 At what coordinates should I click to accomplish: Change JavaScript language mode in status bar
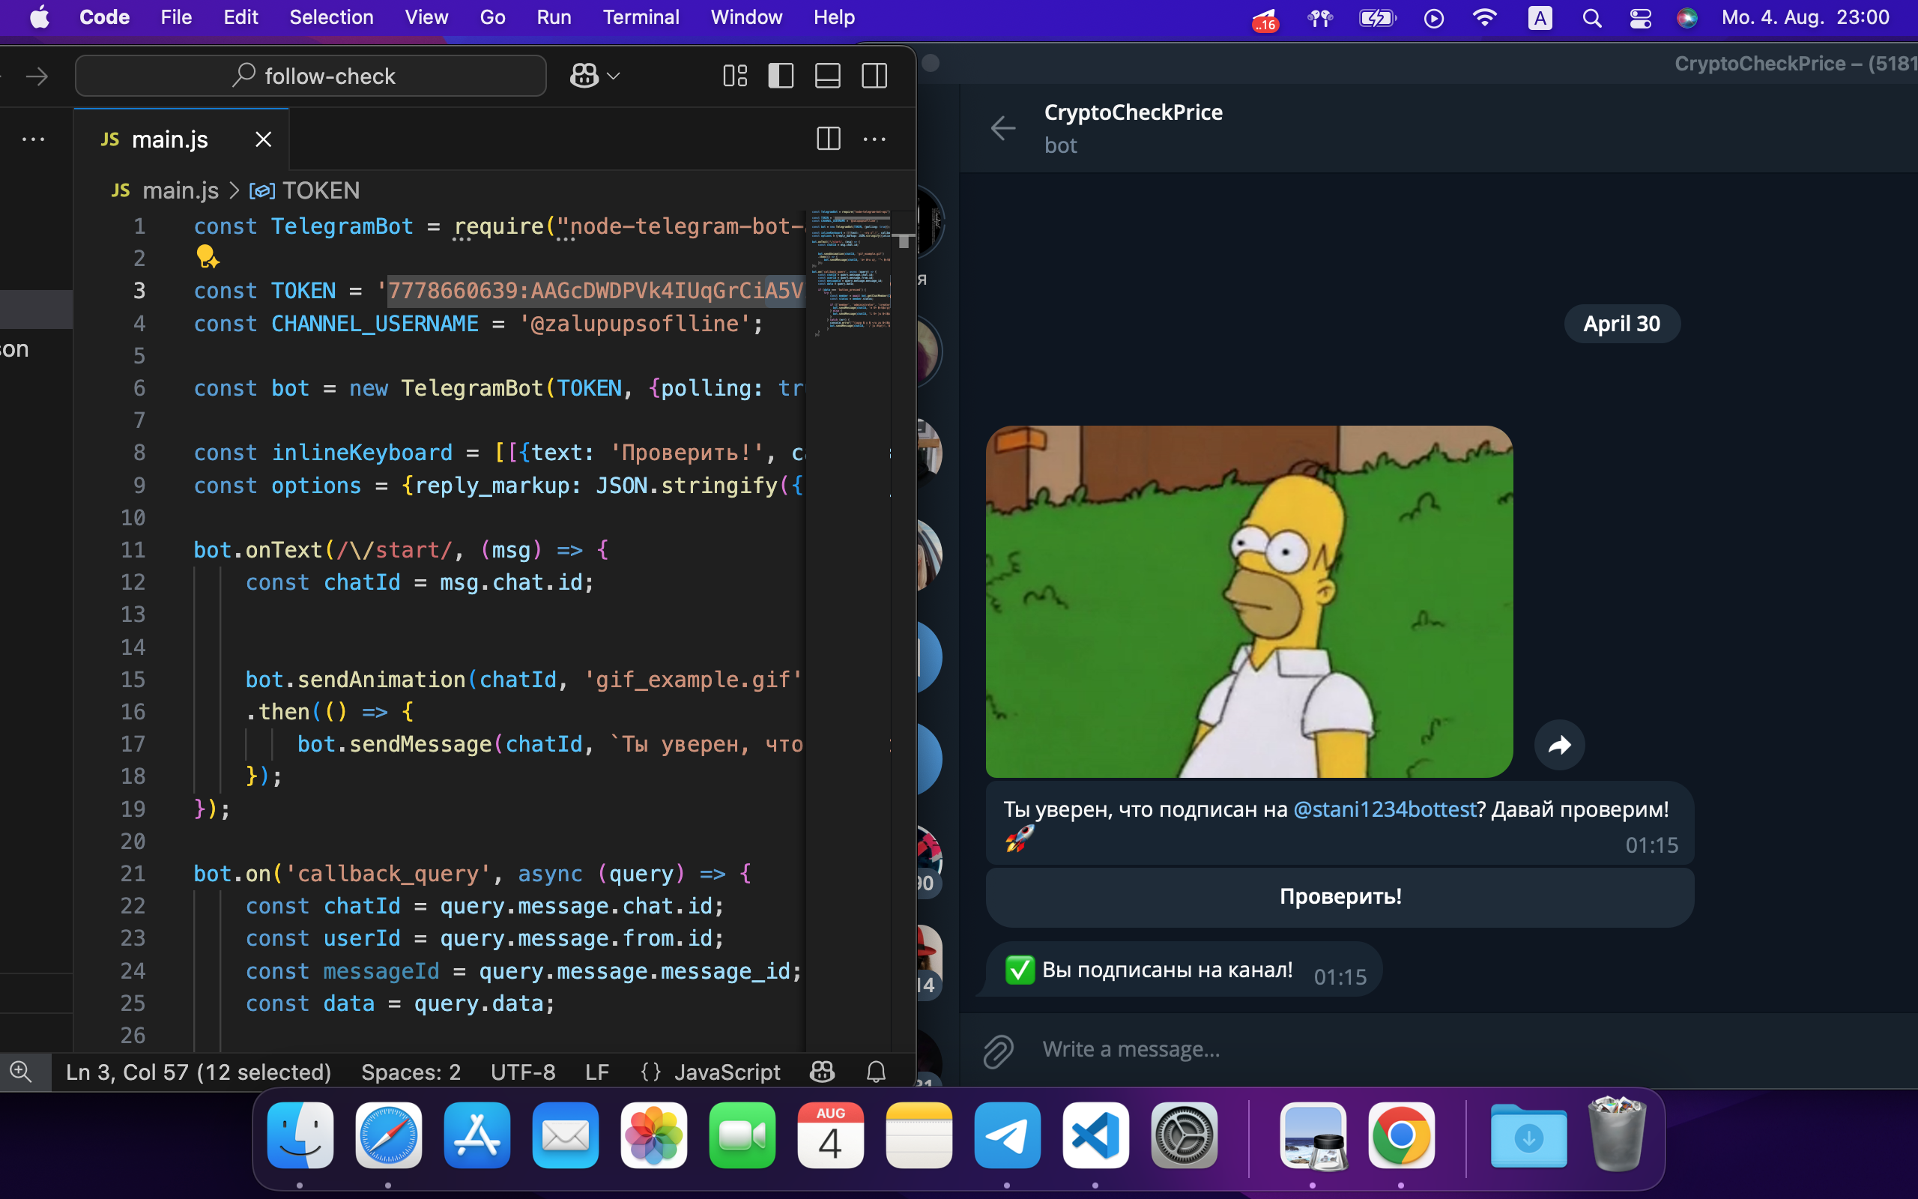tap(727, 1072)
